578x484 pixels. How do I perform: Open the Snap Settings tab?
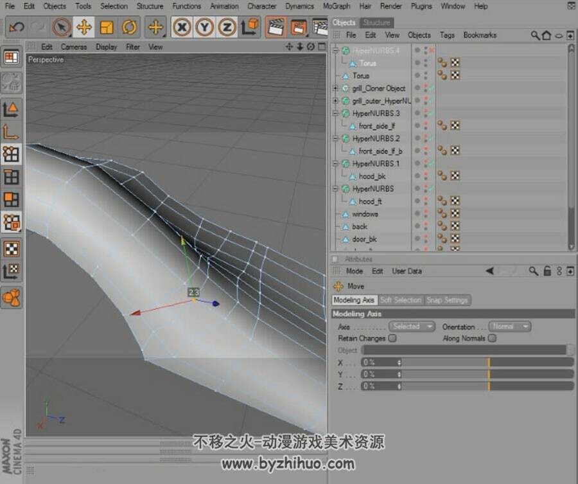pyautogui.click(x=447, y=300)
